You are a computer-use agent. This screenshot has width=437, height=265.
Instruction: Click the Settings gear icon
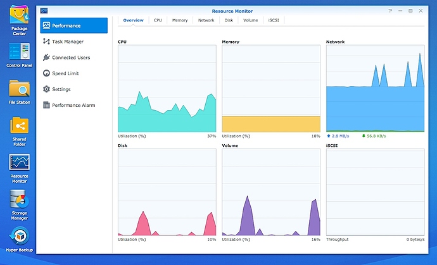click(x=46, y=89)
